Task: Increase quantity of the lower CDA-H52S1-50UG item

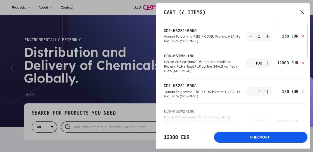Action: [267, 92]
